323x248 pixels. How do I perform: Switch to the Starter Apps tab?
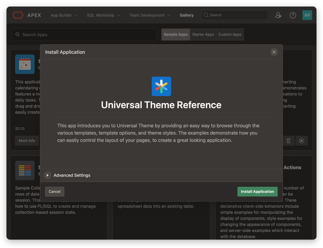click(203, 35)
